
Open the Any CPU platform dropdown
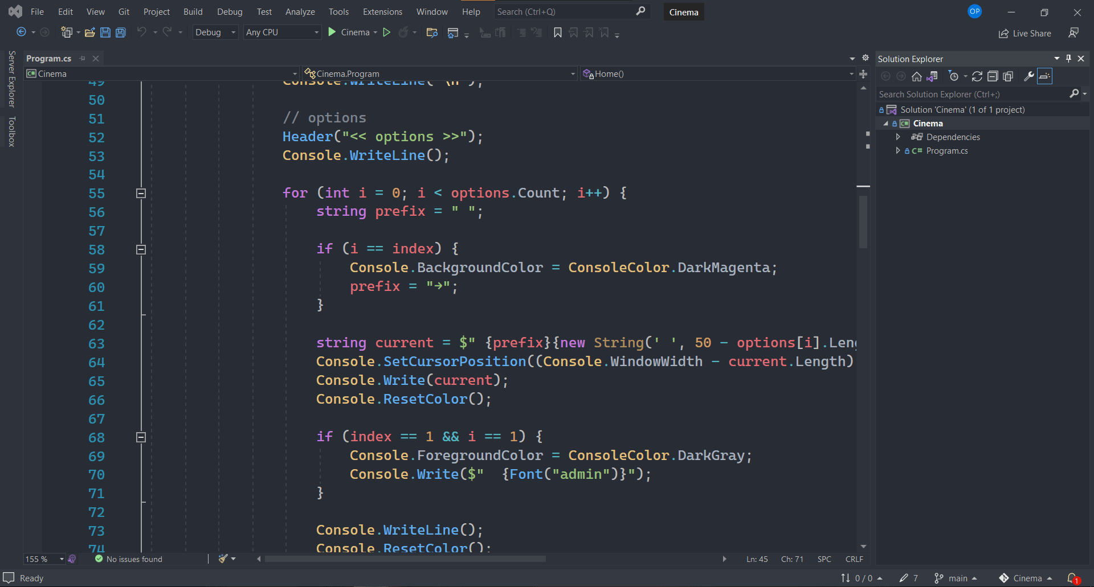[x=283, y=32]
